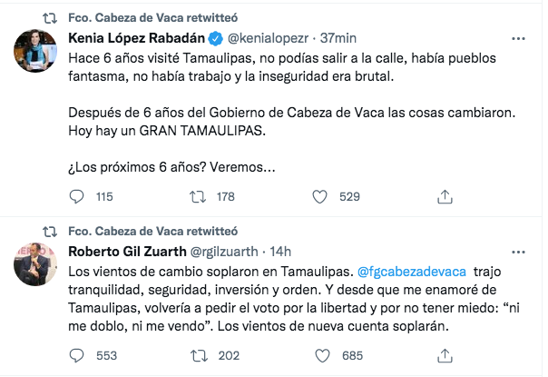548x377 pixels.
Task: Open Roberto Gil Zuarth display name
Action: click(125, 252)
